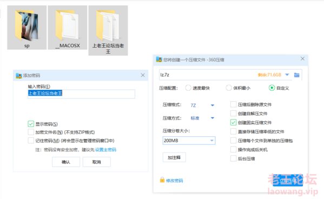Close the 360压缩 create archive window
324x199 pixels.
pos(302,59)
